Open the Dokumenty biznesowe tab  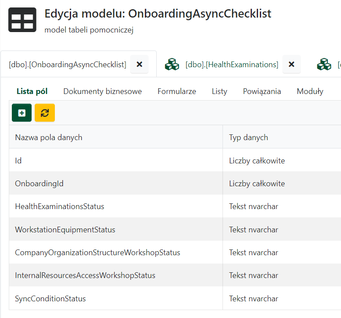pyautogui.click(x=102, y=91)
